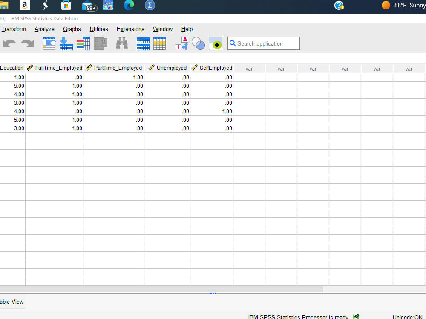
Task: Open Select Cases via the Venn diagram icon
Action: point(198,43)
